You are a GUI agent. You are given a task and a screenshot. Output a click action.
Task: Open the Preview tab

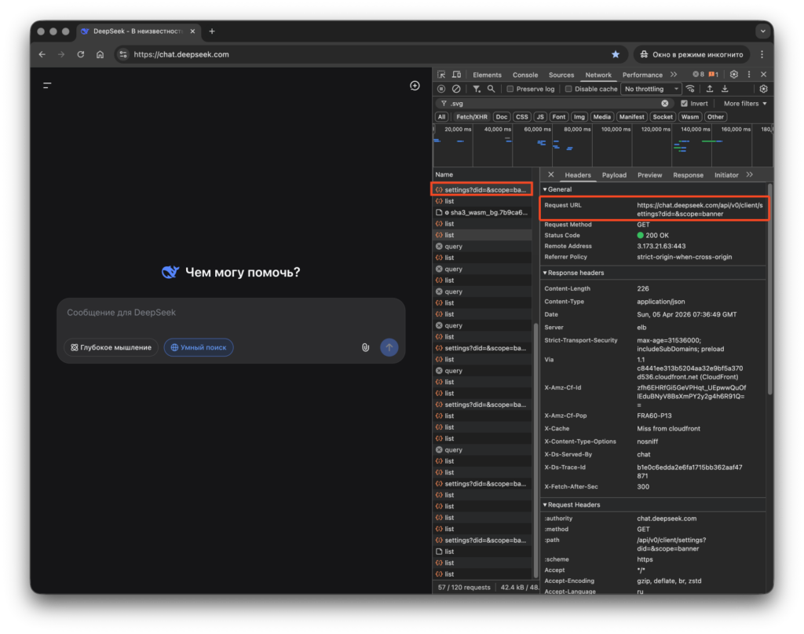pos(649,175)
